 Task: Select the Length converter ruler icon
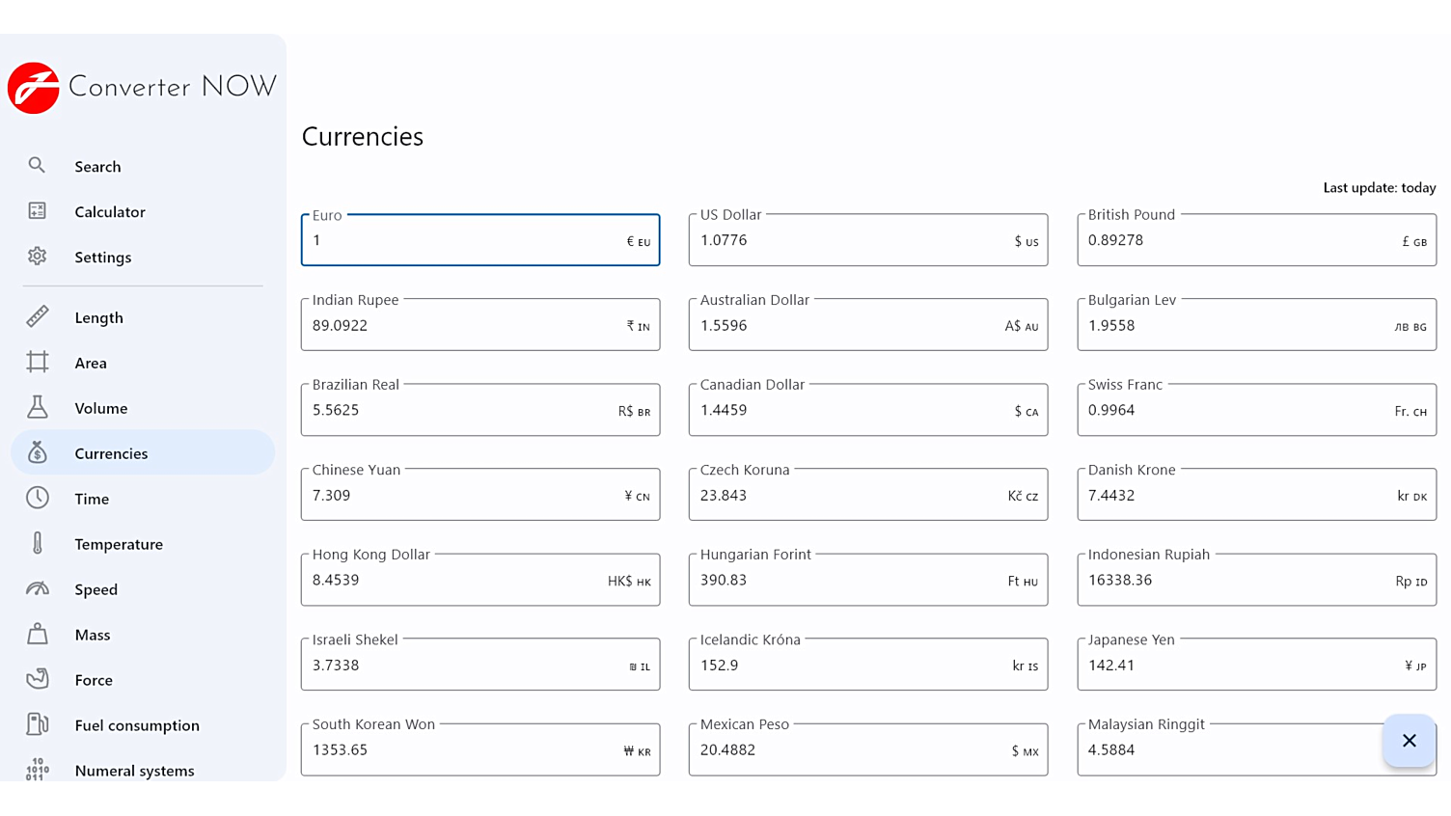36,316
